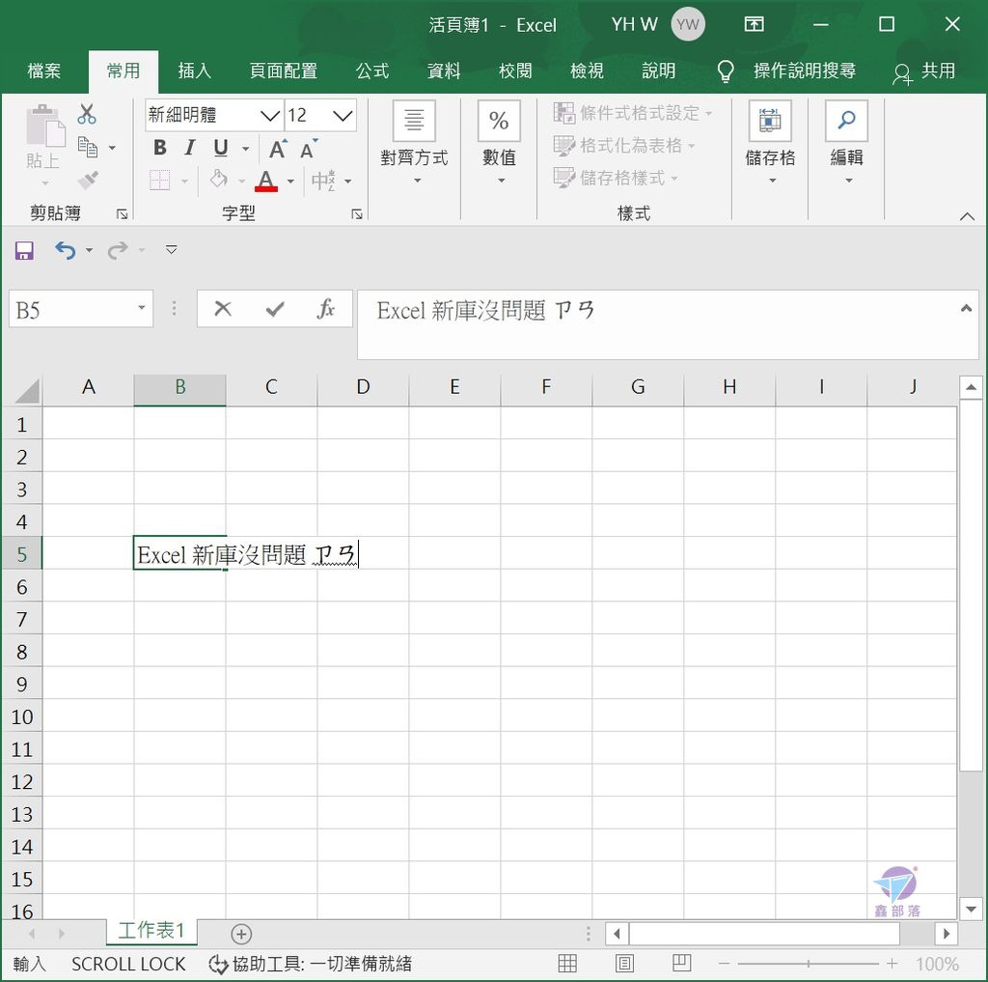Image resolution: width=988 pixels, height=982 pixels.
Task: Save workbook with floppy disk icon
Action: pos(24,250)
